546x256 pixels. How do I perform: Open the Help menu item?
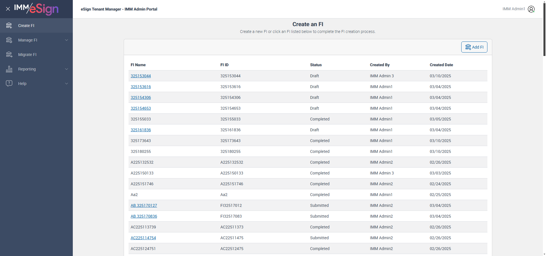coord(36,84)
